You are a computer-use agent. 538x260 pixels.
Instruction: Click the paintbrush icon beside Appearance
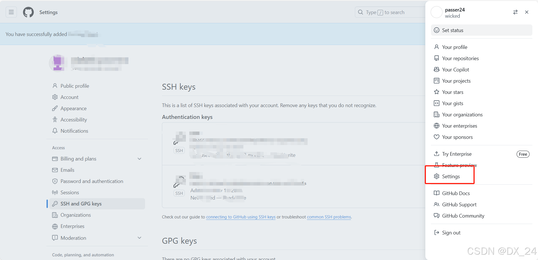pyautogui.click(x=55, y=108)
